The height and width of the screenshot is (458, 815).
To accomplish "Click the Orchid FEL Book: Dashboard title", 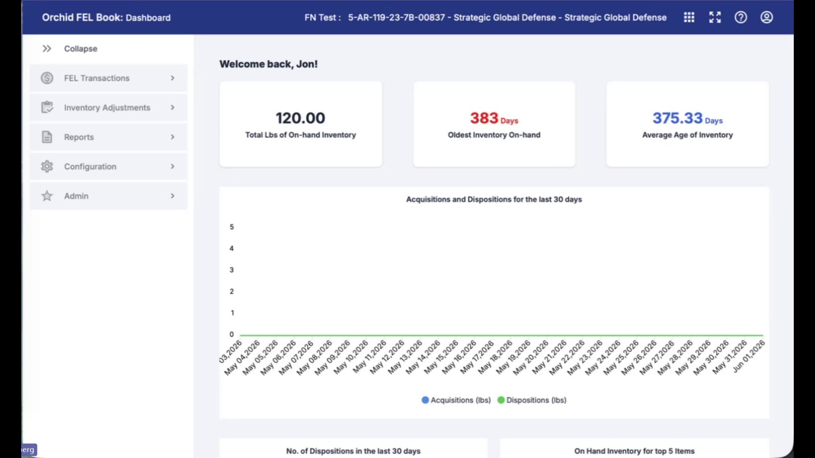I will pos(106,17).
